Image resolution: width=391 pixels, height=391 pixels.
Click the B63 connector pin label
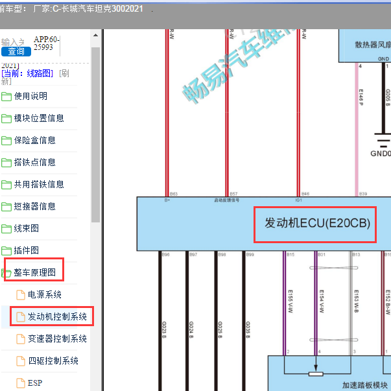coord(174,194)
